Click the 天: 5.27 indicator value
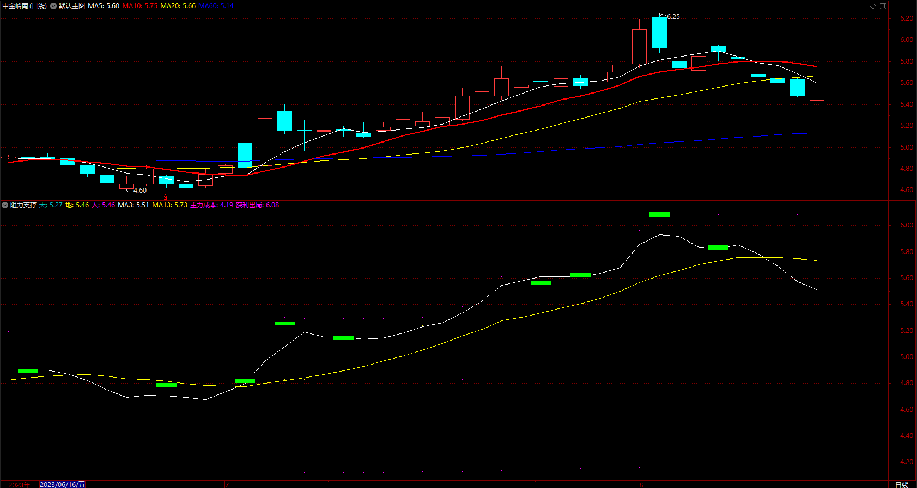The width and height of the screenshot is (917, 488). pyautogui.click(x=51, y=205)
